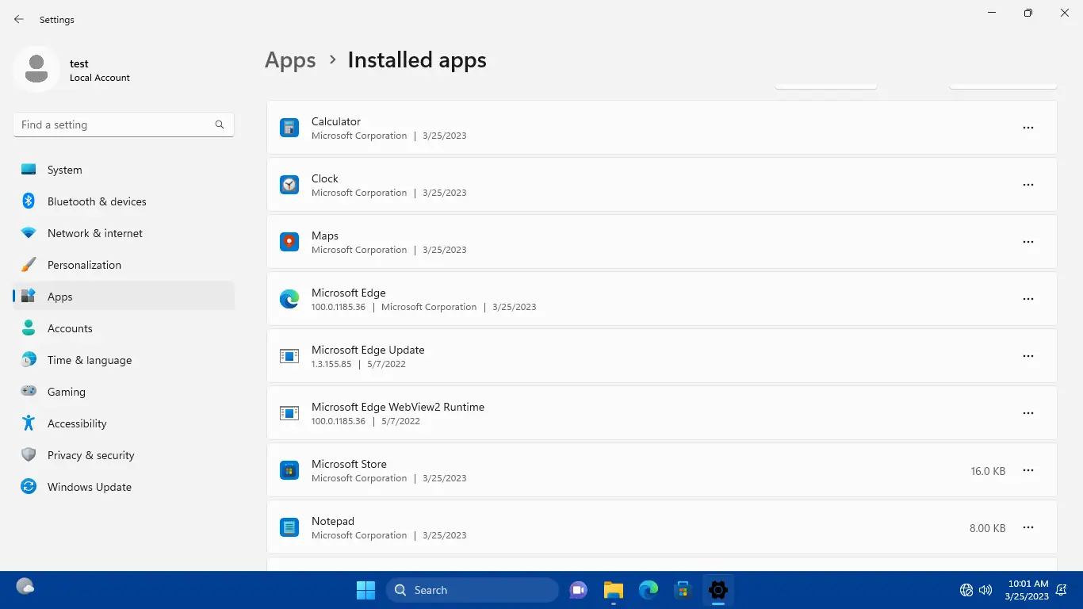Click the Notepad app name
Screen dimensions: 1083x609
(x=333, y=521)
